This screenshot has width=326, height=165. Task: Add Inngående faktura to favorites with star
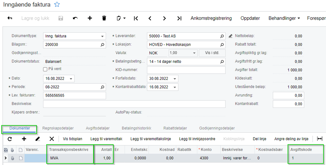57,5
